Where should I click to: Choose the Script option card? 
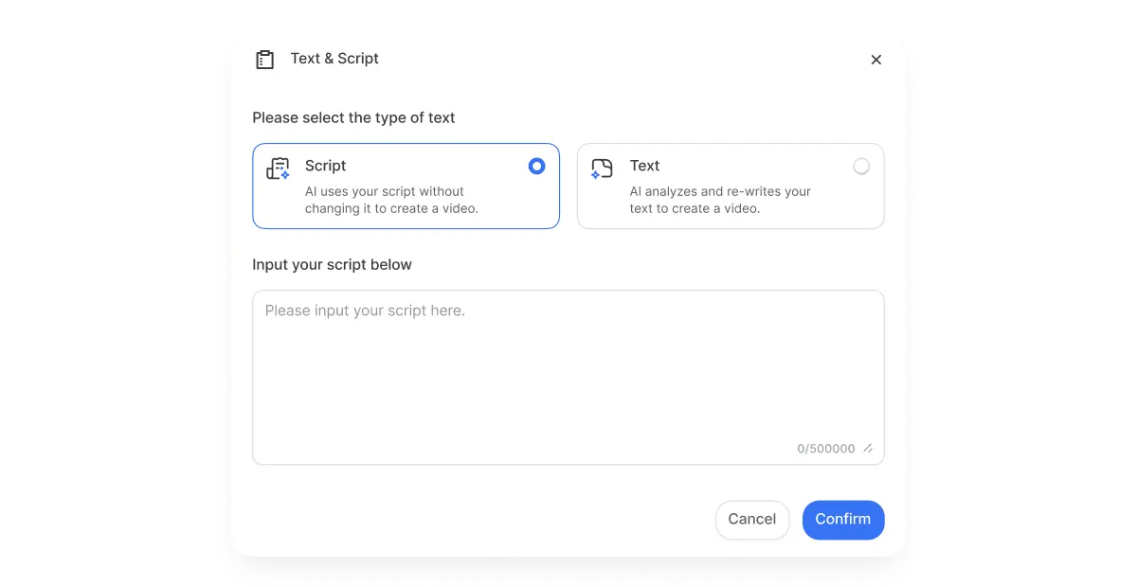(406, 186)
